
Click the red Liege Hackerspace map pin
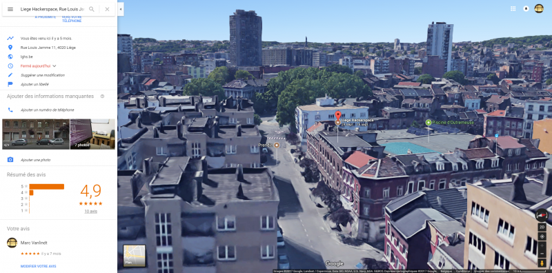338,115
